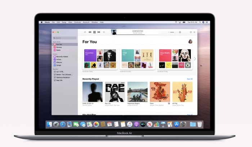252x147 pixels.
Task: Click the account profile picture
Action: (x=190, y=41)
